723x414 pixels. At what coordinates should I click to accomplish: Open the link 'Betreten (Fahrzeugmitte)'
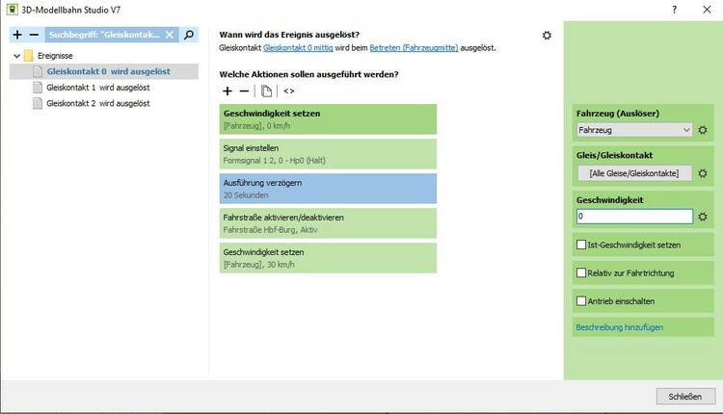(414, 48)
